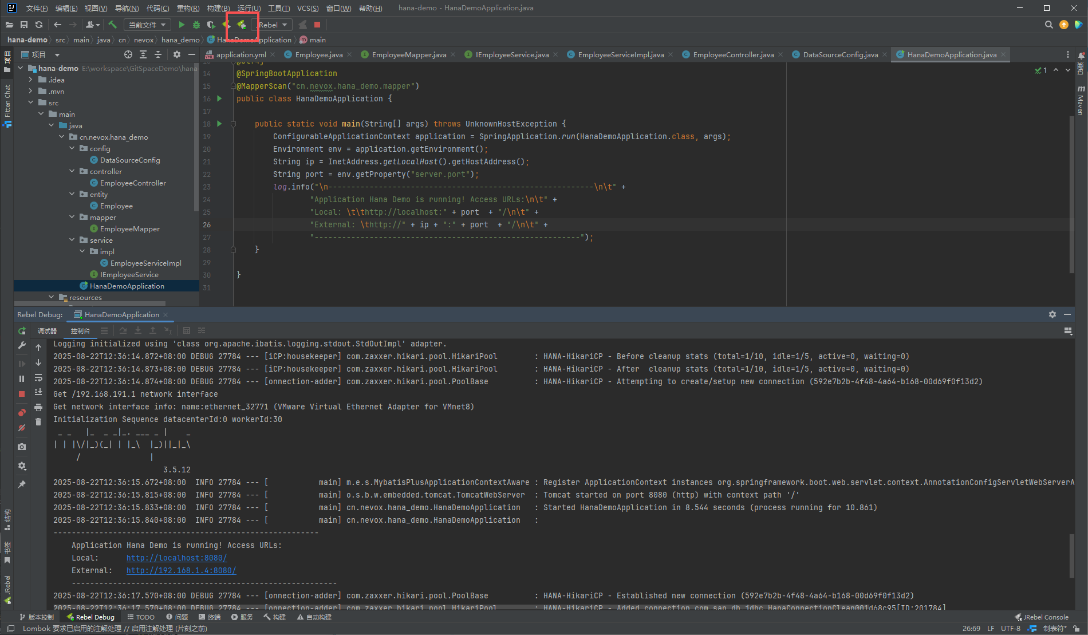Click the 构建 build tool window button

tap(274, 617)
